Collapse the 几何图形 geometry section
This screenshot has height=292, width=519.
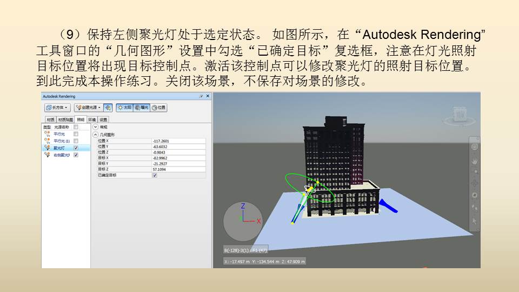(95, 135)
